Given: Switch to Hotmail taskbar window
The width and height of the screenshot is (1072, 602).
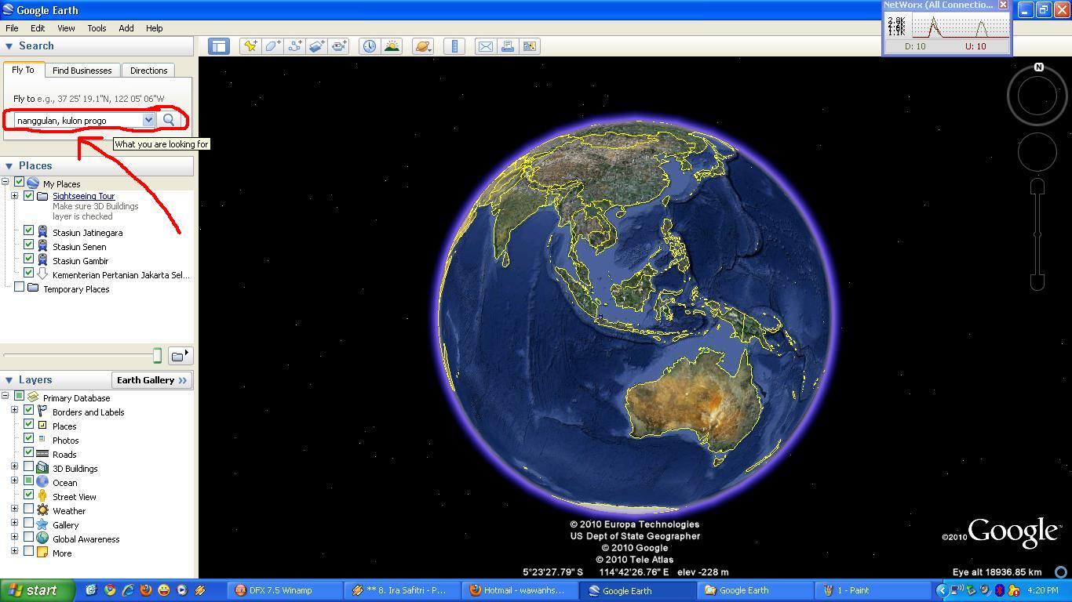Looking at the screenshot, I should click(x=519, y=590).
